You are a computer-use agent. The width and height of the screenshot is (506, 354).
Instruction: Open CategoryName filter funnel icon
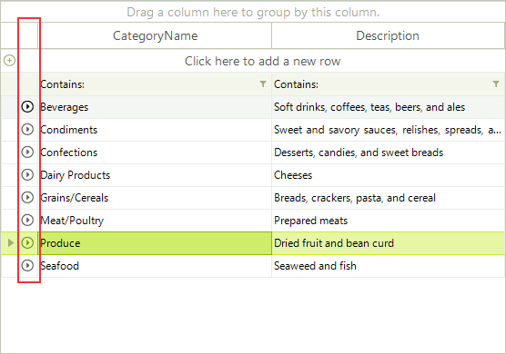pos(263,84)
